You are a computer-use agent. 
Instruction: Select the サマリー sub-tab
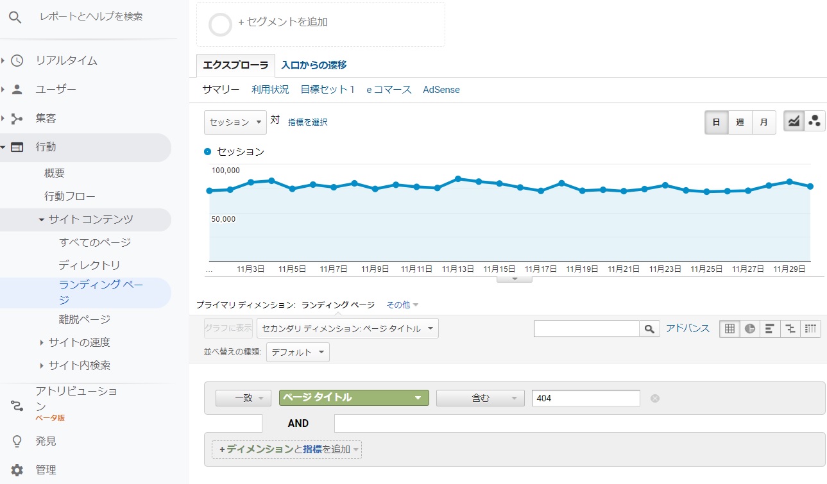pos(221,90)
